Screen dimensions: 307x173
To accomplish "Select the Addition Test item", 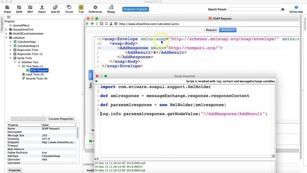I will pyautogui.click(x=30, y=62).
